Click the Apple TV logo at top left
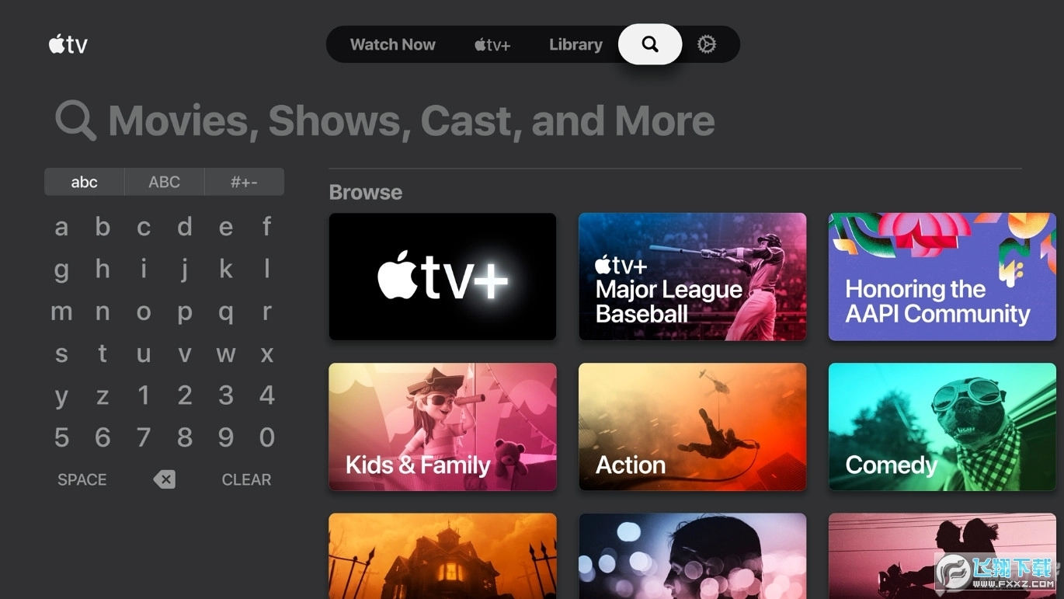Image resolution: width=1064 pixels, height=599 pixels. [x=68, y=44]
